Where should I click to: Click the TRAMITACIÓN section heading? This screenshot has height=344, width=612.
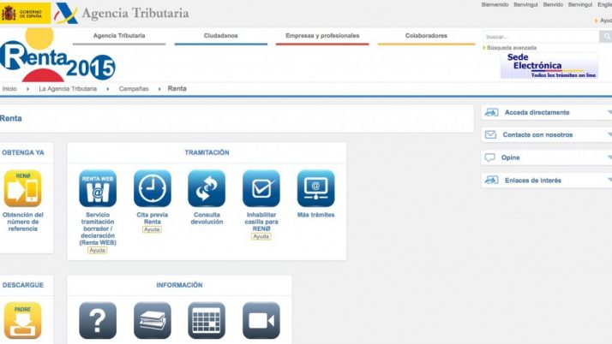click(x=207, y=152)
